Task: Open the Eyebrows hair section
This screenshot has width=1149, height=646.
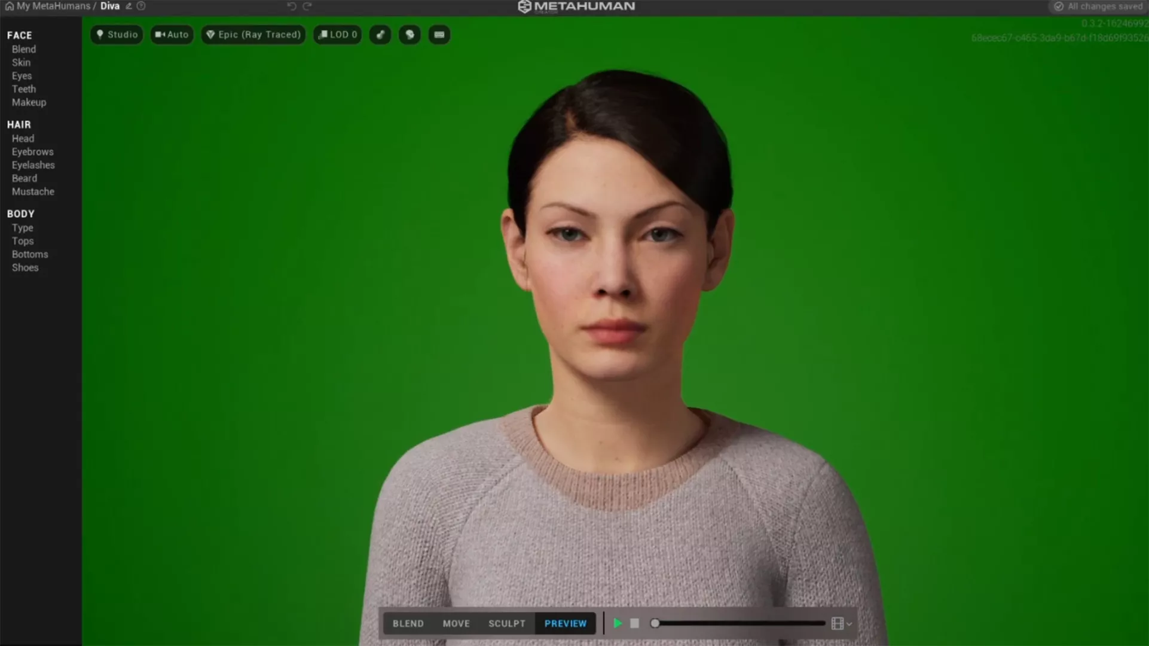Action: [x=32, y=152]
